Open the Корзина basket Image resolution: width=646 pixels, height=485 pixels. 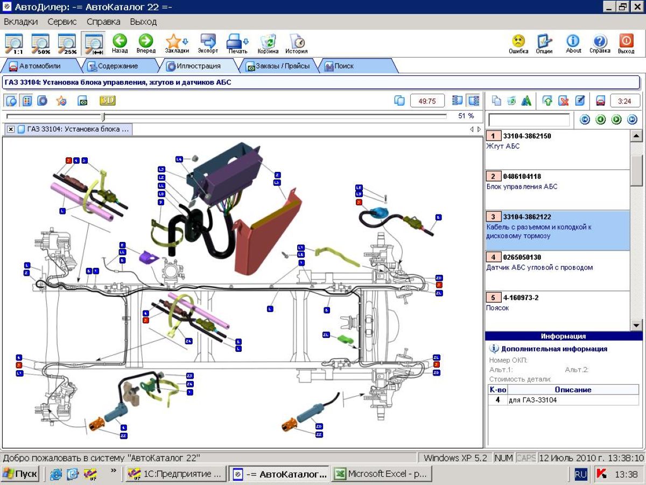(268, 44)
